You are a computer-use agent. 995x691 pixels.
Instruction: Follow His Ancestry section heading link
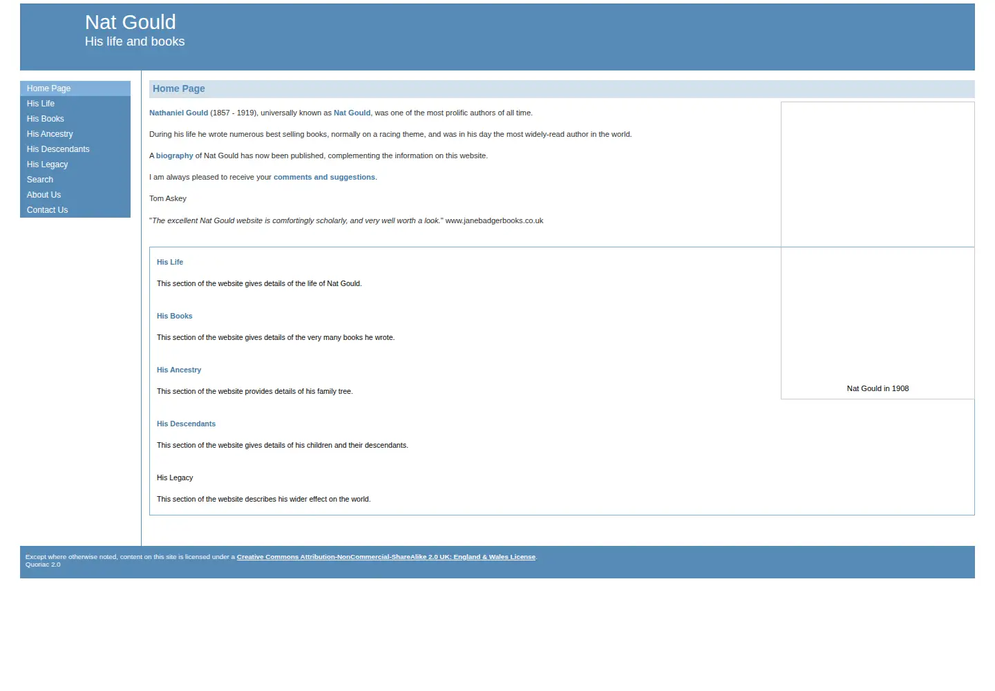179,370
